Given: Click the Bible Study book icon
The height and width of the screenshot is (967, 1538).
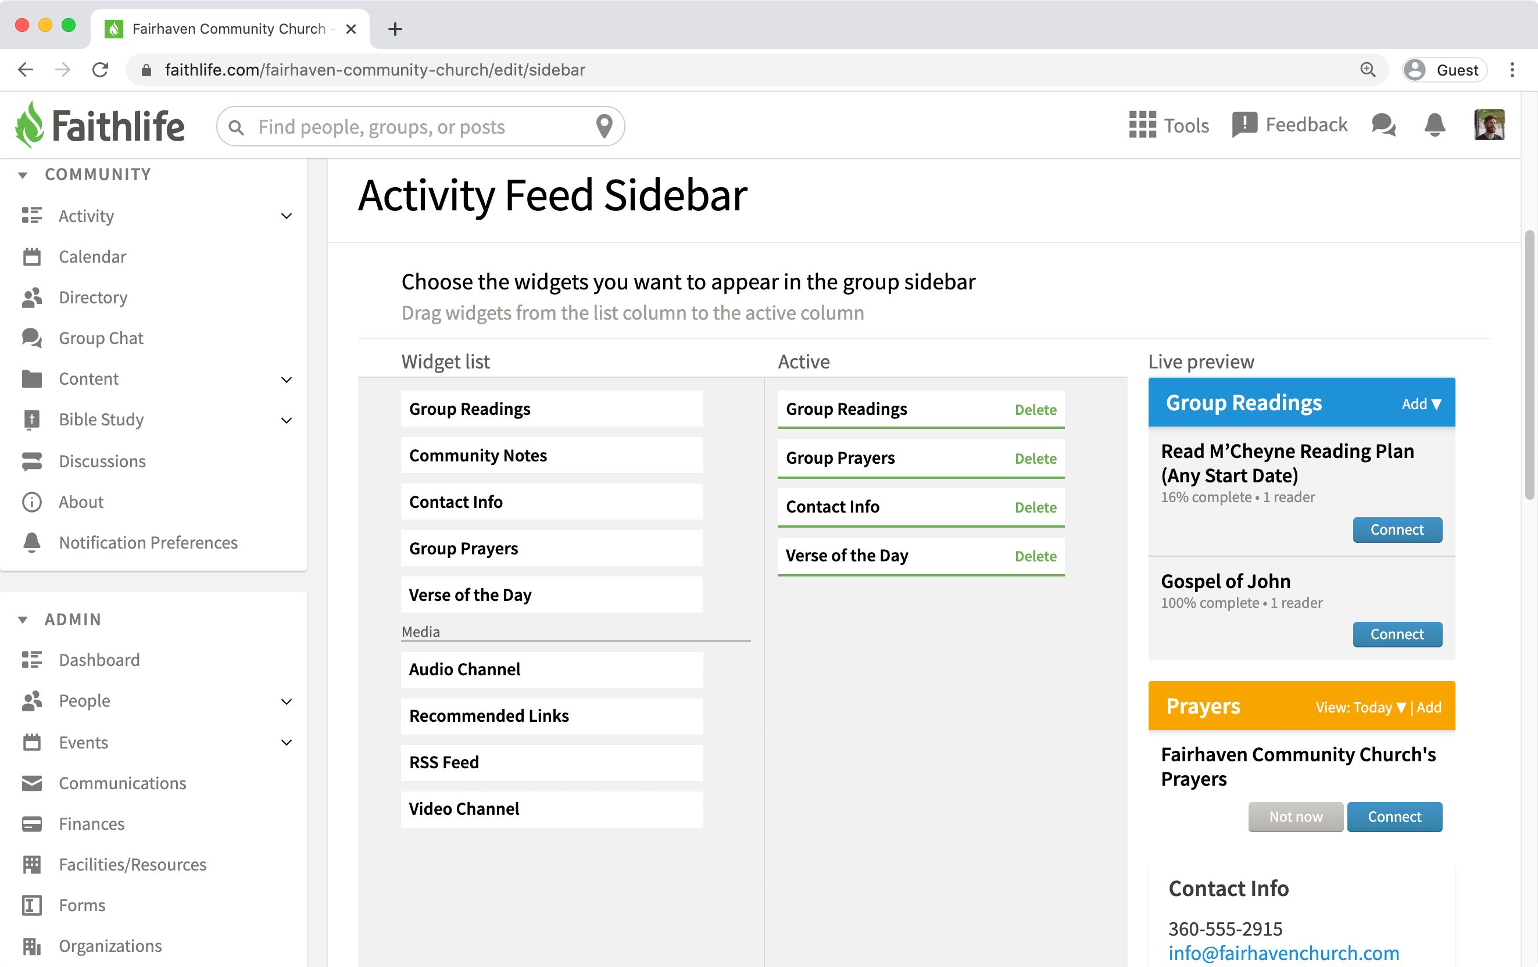Looking at the screenshot, I should pos(31,420).
